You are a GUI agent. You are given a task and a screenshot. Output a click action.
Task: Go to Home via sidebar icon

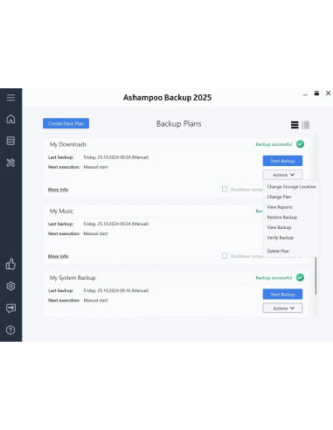point(10,119)
